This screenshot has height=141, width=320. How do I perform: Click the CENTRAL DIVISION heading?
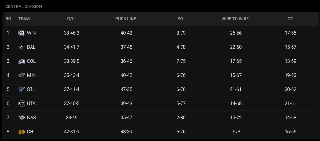(23, 7)
